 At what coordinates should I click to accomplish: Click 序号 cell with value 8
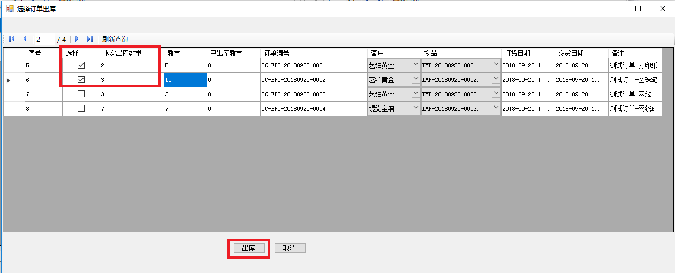point(43,109)
